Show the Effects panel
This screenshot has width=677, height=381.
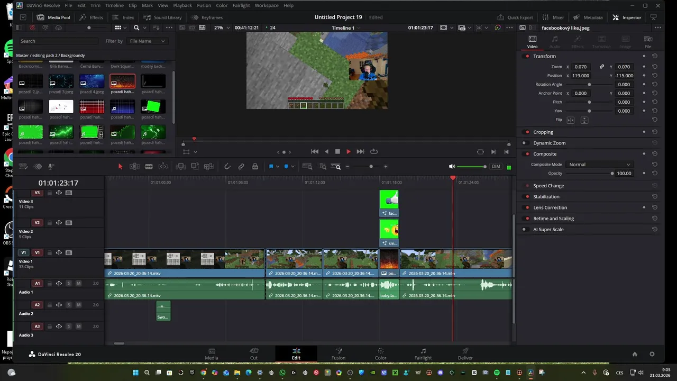(x=92, y=17)
